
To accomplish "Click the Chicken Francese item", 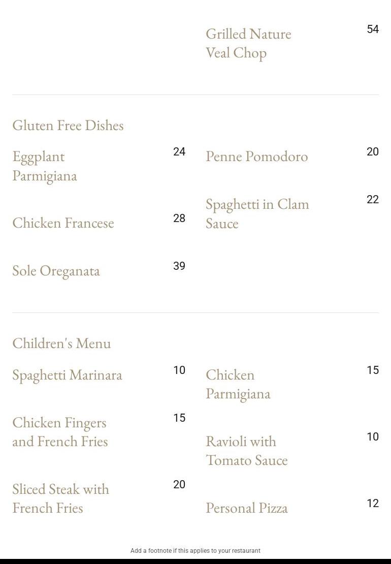I will click(63, 223).
